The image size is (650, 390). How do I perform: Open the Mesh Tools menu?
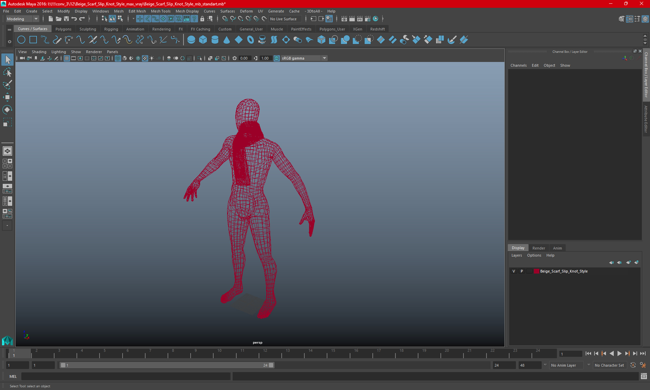[x=160, y=11]
